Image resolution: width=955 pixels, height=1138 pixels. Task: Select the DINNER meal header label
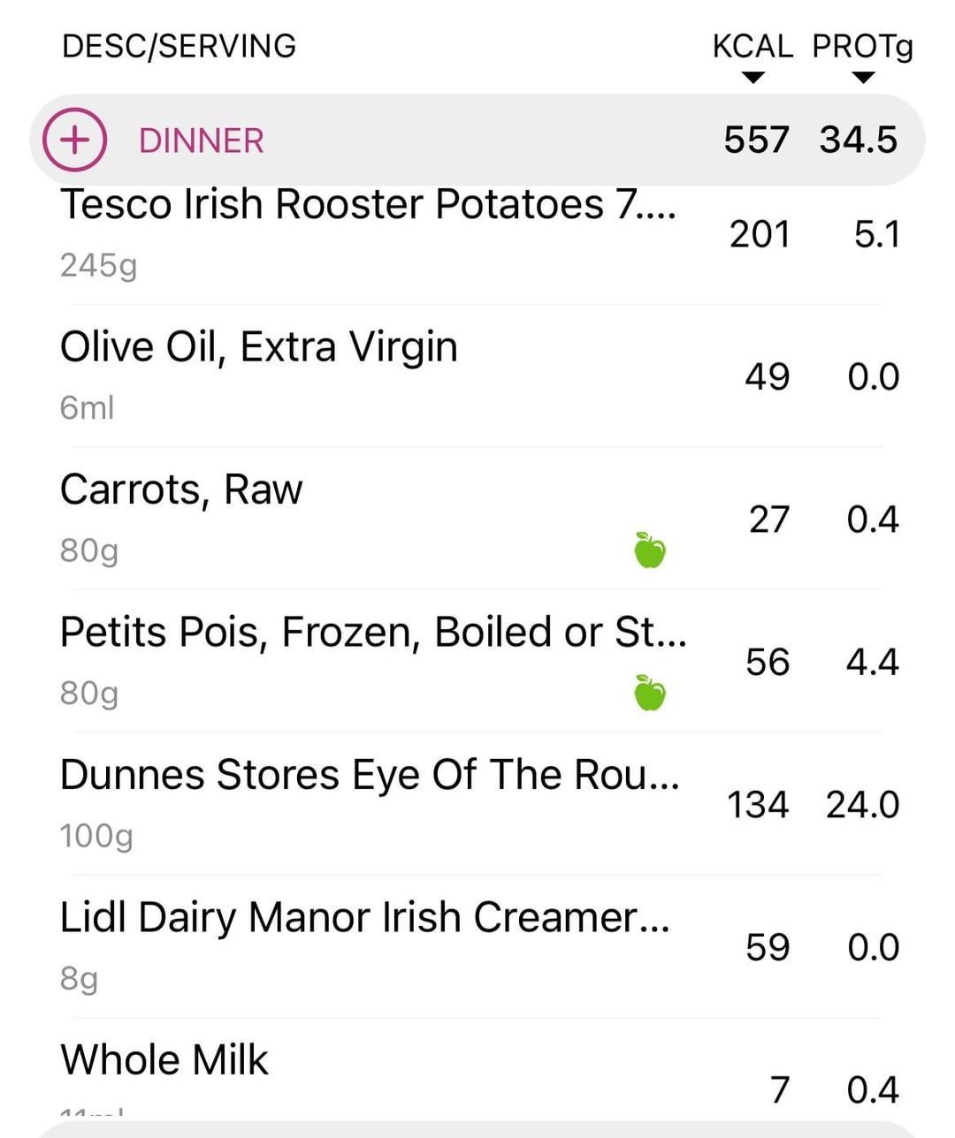[201, 140]
